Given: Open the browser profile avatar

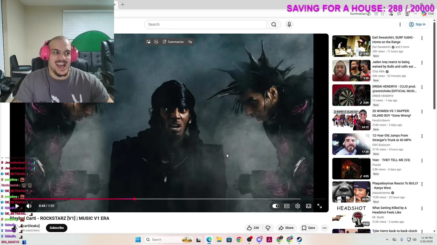Looking at the screenshot, I should (407, 14).
